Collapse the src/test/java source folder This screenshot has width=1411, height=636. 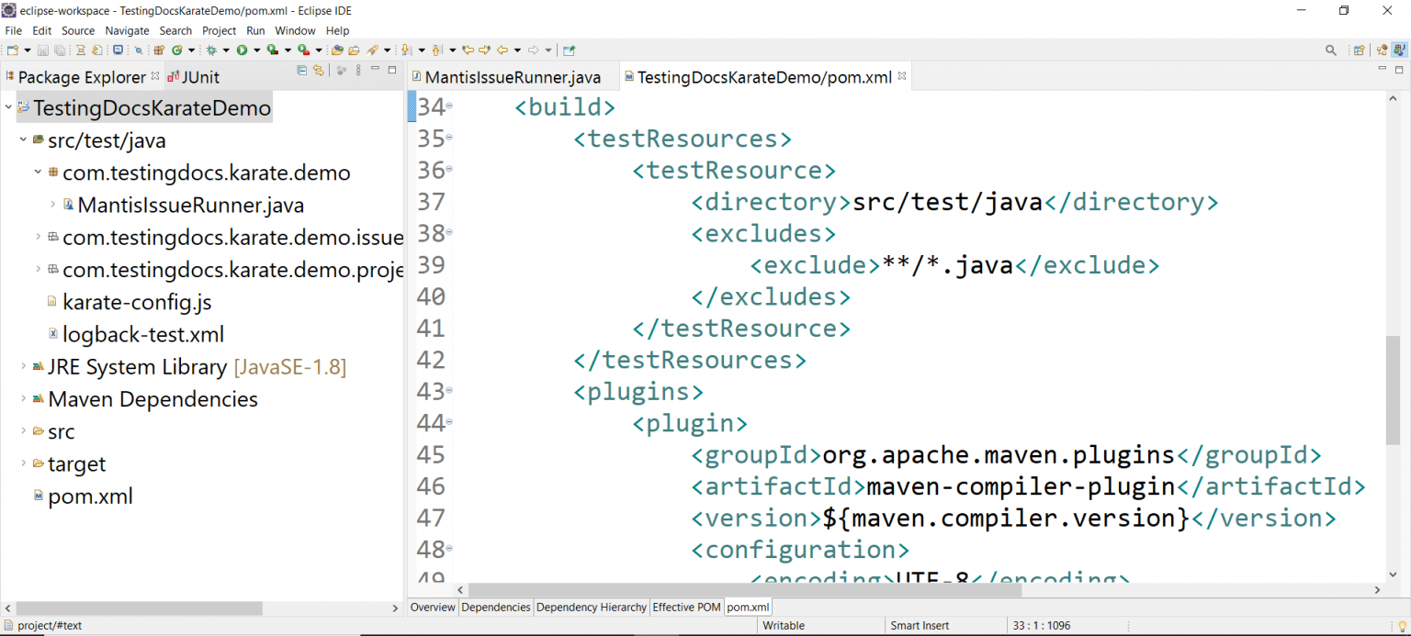pos(23,140)
